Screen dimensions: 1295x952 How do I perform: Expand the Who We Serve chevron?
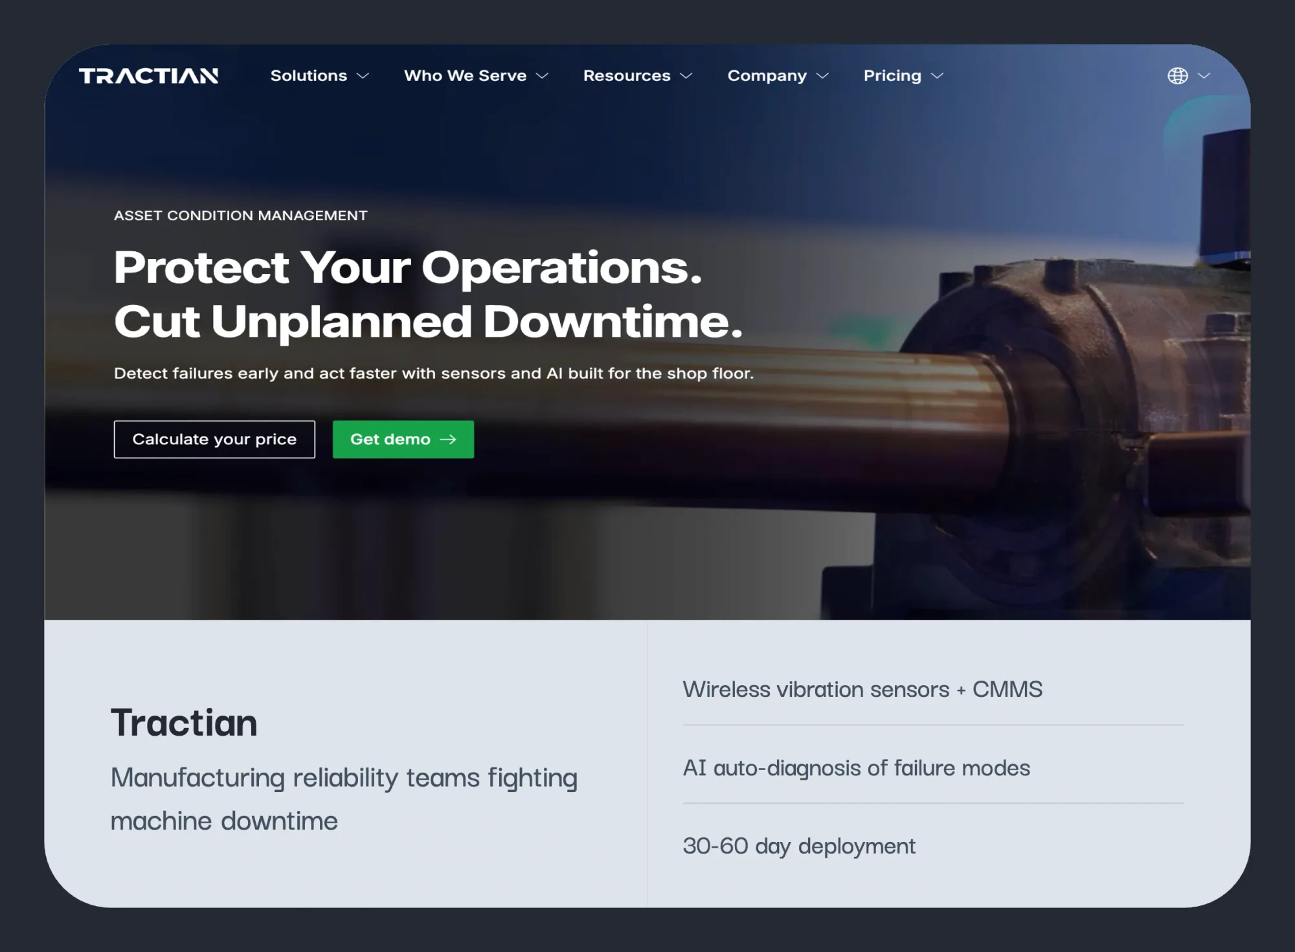click(x=543, y=76)
